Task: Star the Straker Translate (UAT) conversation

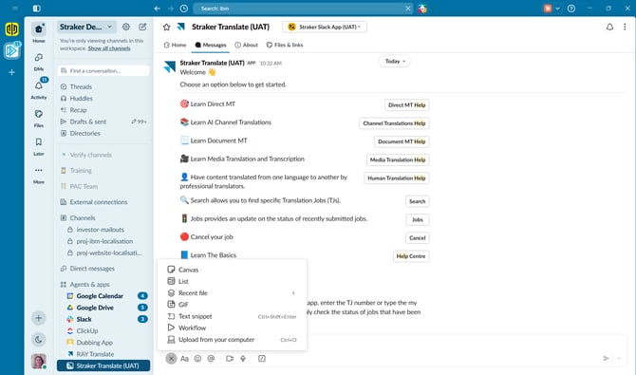Action: tap(166, 28)
